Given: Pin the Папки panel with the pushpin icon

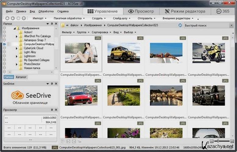Looking at the screenshot, I should [52, 23].
